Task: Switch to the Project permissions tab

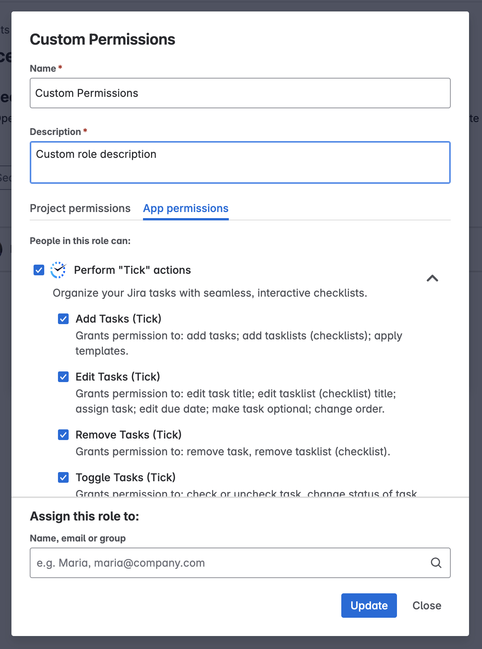Action: 80,208
